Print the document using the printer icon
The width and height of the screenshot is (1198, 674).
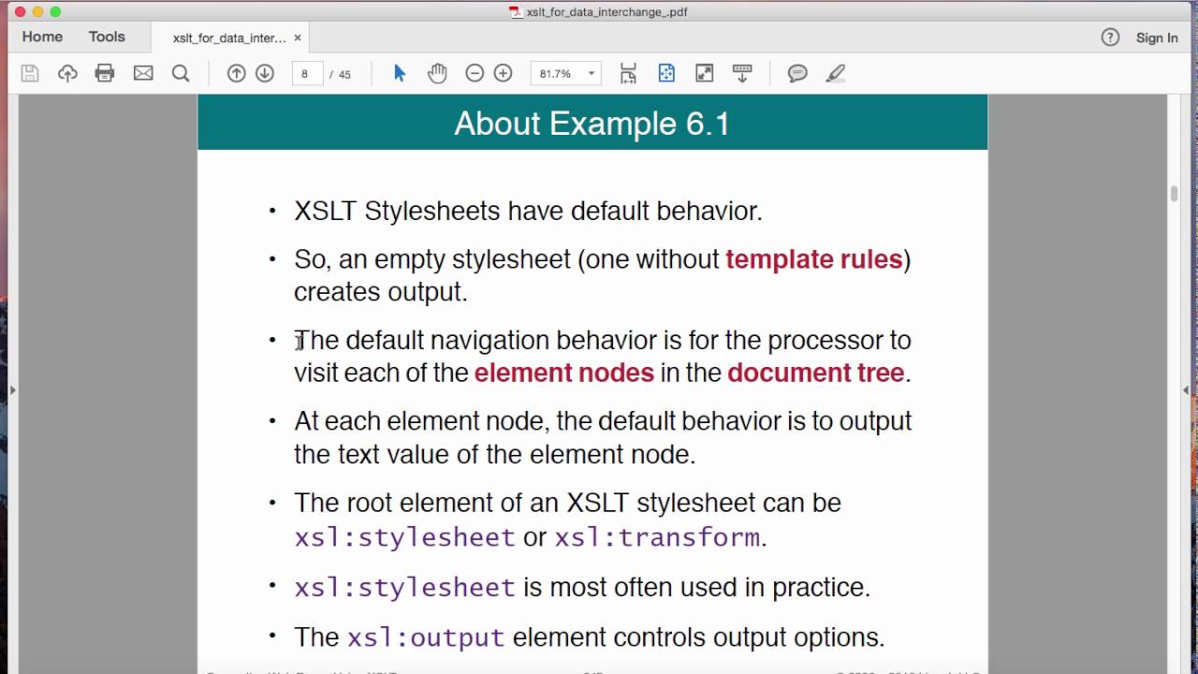(105, 73)
